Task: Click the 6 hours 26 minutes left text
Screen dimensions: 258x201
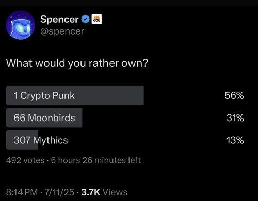Action: tap(96, 160)
